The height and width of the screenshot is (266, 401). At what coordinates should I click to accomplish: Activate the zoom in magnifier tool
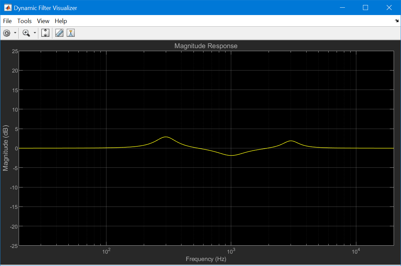26,33
